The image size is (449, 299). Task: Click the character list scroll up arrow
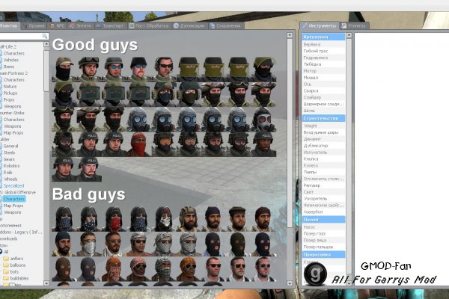tap(290, 35)
